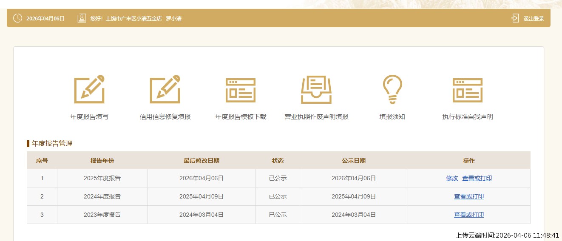Open 查看或打印 for 2025年度报告

477,179
